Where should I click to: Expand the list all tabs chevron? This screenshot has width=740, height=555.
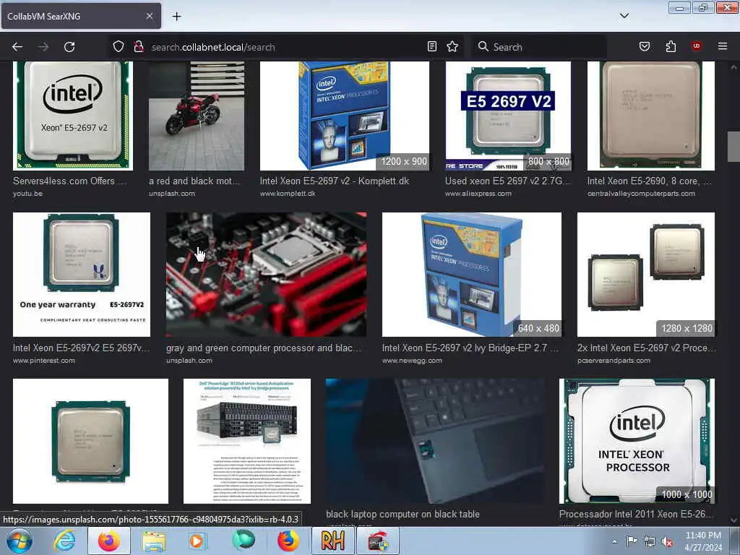click(x=624, y=16)
